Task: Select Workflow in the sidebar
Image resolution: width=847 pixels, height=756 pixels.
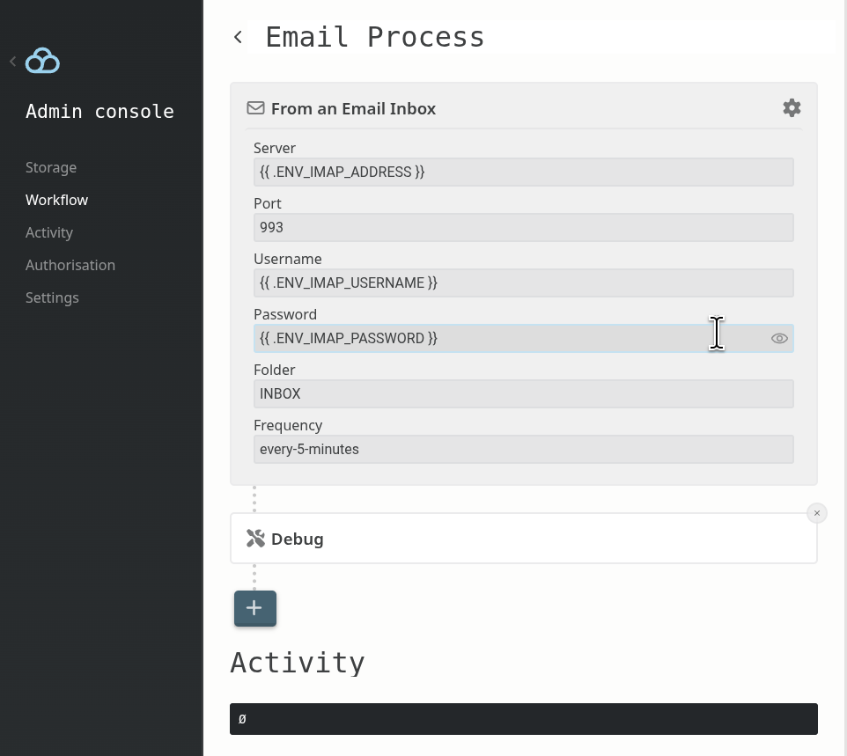Action: coord(56,200)
